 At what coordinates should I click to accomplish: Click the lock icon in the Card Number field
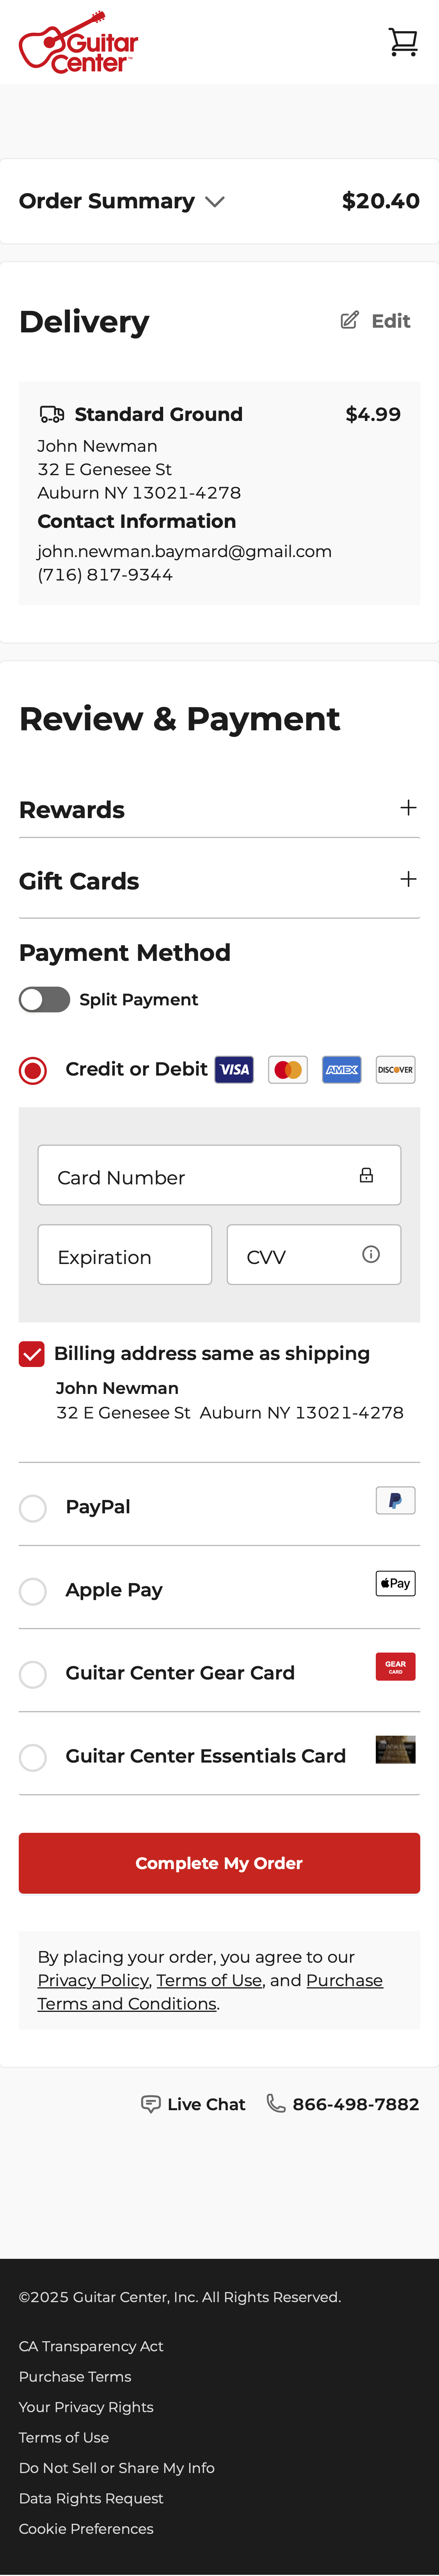pos(367,1175)
